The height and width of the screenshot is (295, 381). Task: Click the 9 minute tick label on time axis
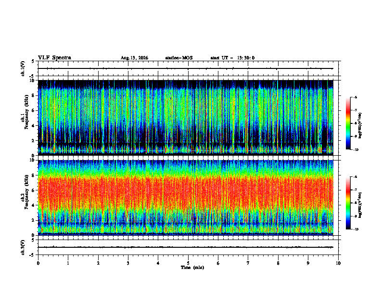[x=308, y=263]
